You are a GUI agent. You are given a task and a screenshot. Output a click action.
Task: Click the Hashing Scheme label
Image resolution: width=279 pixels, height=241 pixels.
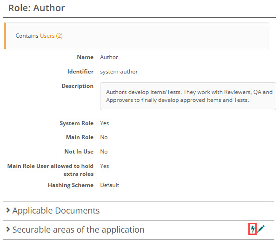tap(71, 185)
